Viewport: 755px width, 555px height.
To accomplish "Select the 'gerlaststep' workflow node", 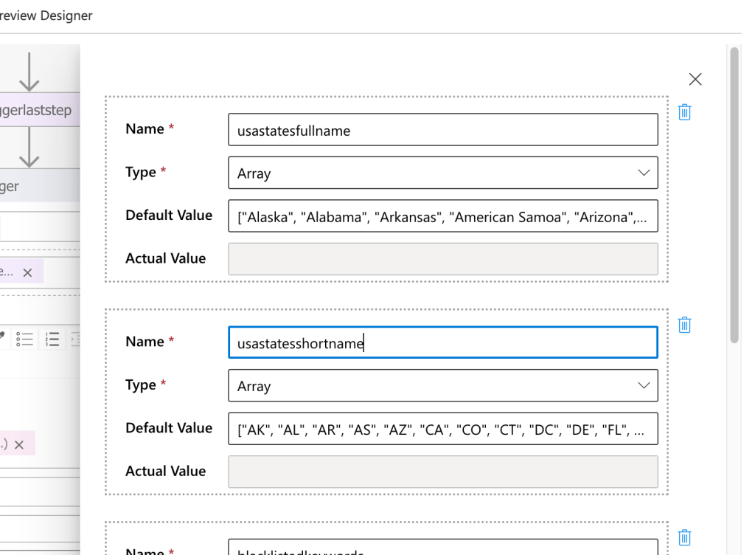I will [40, 110].
